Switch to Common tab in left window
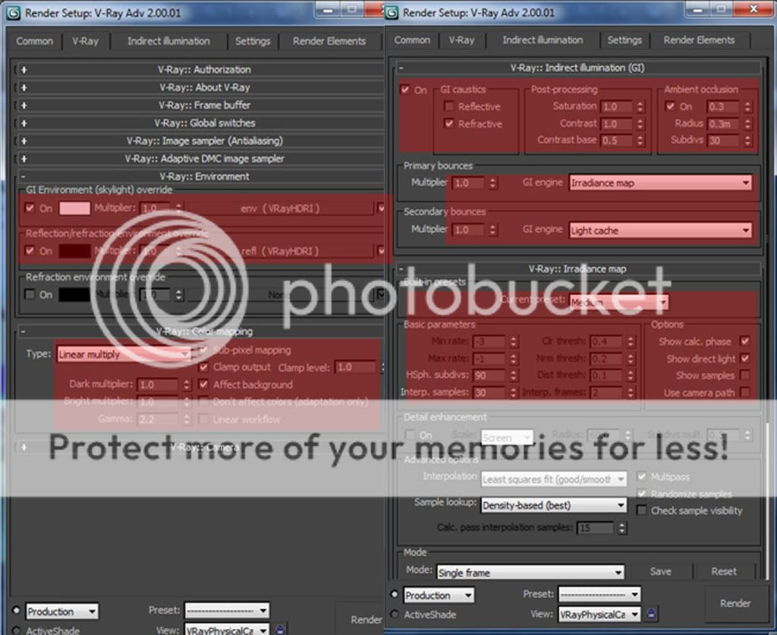The height and width of the screenshot is (635, 777). (34, 41)
